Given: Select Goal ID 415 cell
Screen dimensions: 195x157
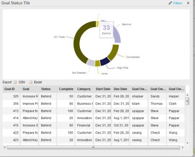Looking at the screenshot, I should click(11, 126).
